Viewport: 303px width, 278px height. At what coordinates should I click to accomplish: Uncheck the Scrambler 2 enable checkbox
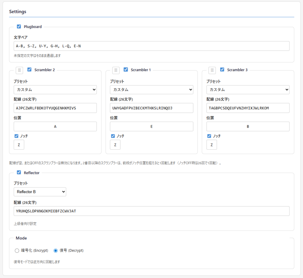tap(29, 70)
